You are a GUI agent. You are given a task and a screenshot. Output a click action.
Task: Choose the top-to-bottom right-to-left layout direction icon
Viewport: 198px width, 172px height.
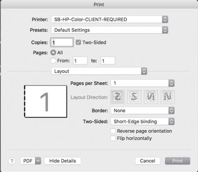tap(151, 97)
